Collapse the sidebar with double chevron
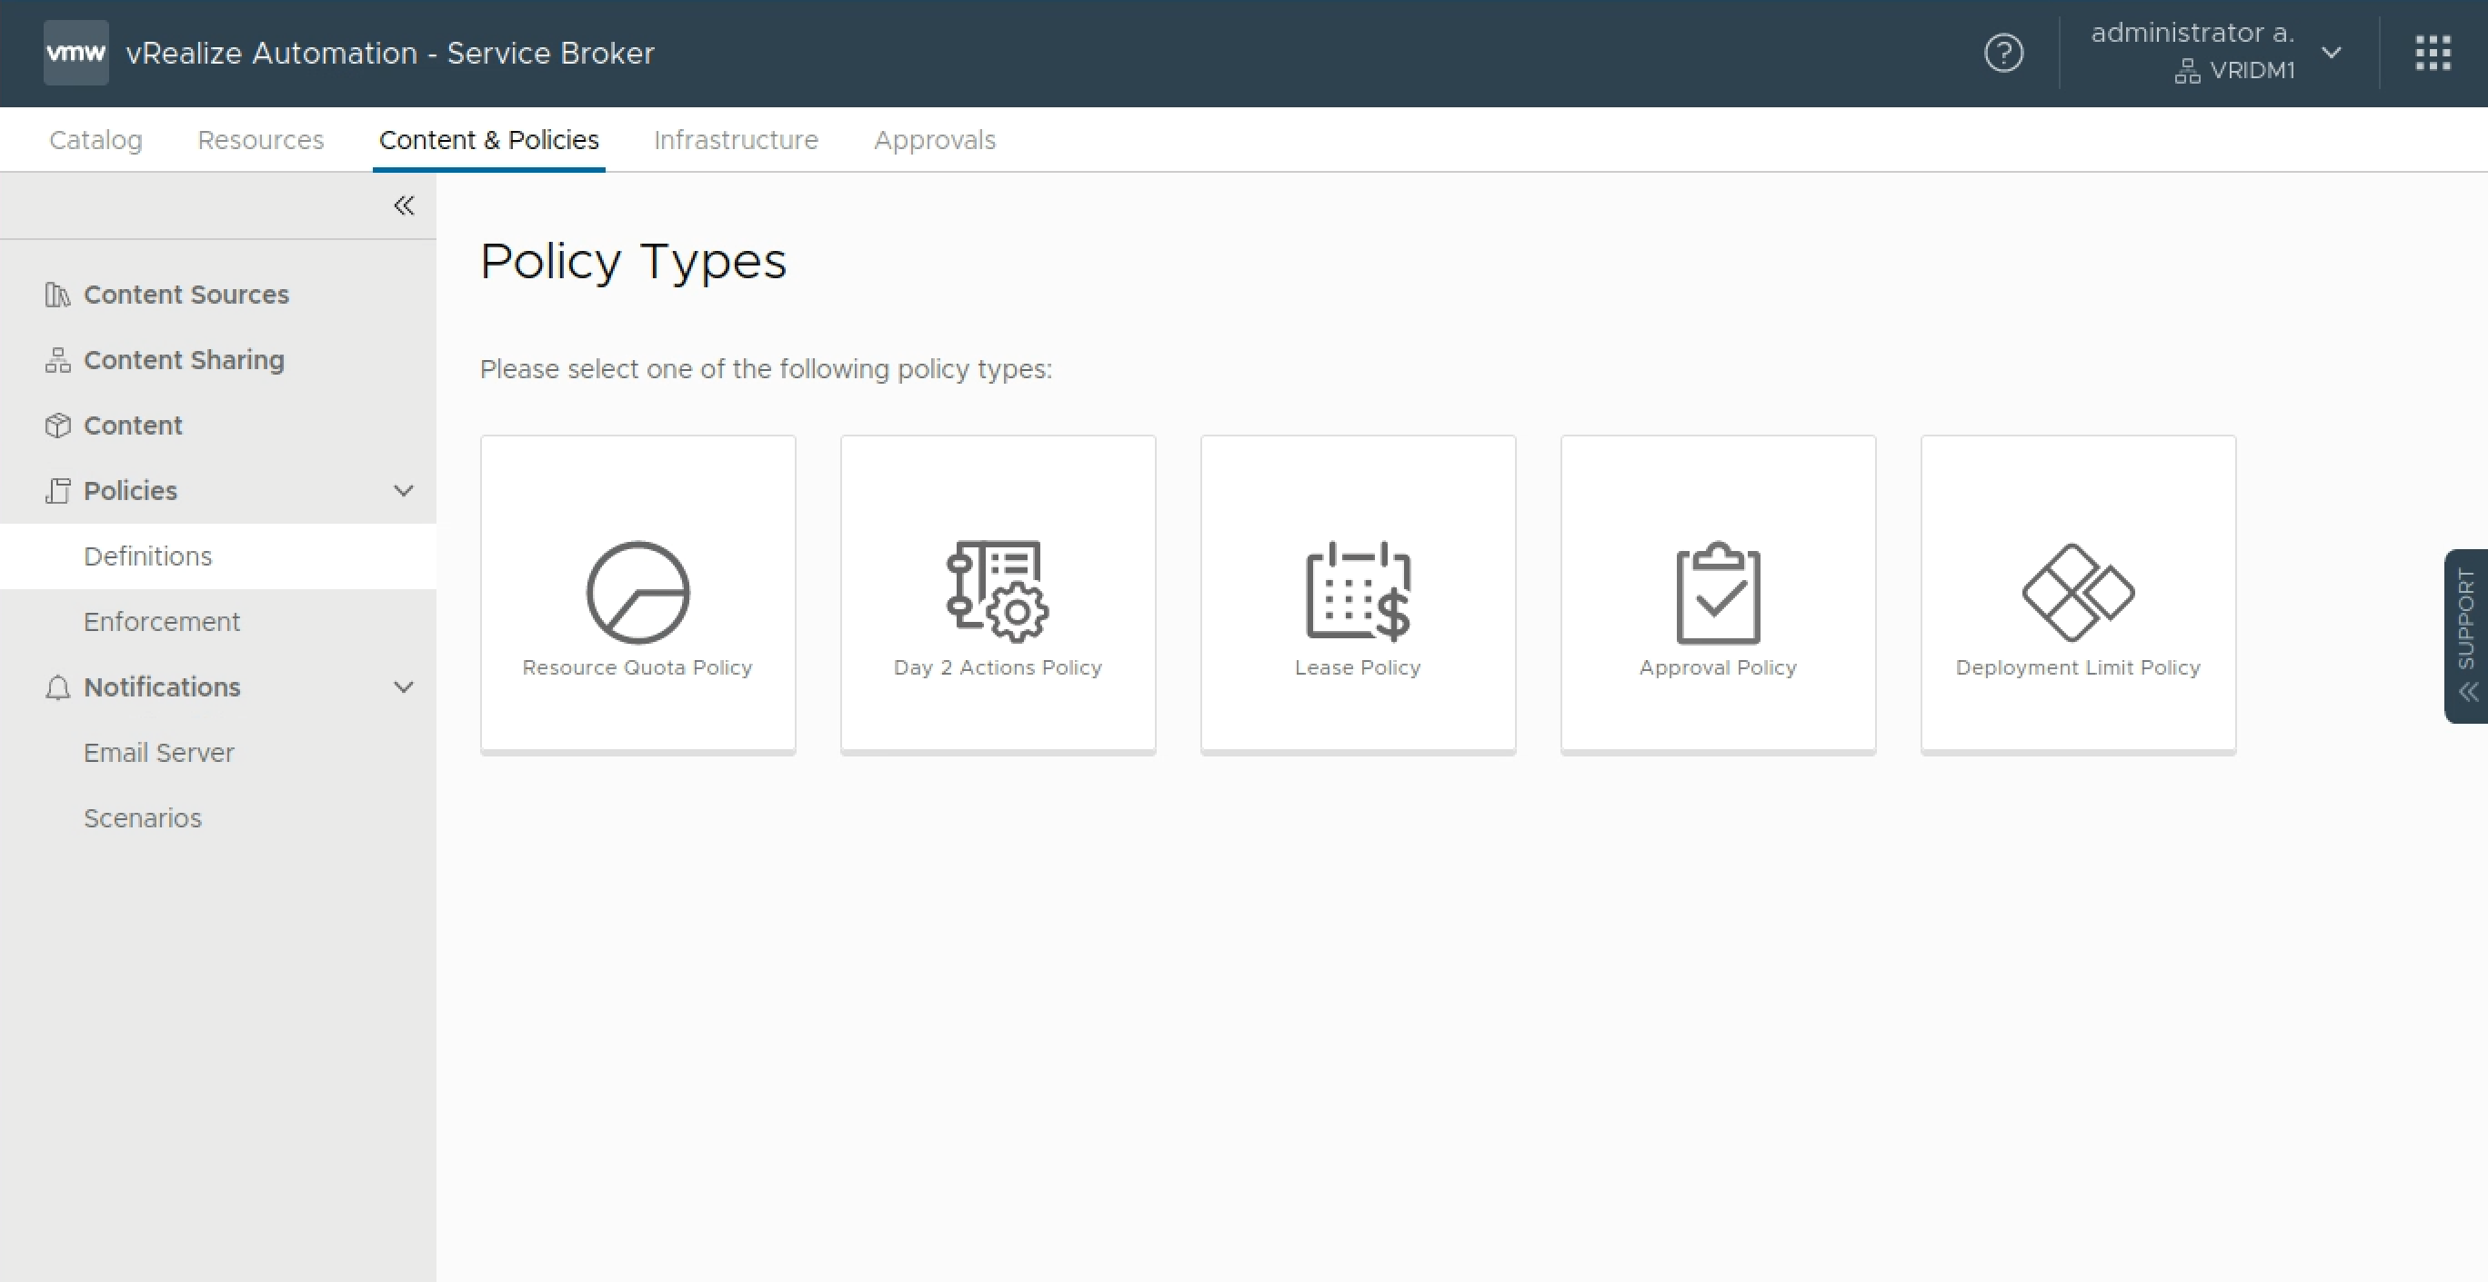Image resolution: width=2488 pixels, height=1282 pixels. point(404,205)
